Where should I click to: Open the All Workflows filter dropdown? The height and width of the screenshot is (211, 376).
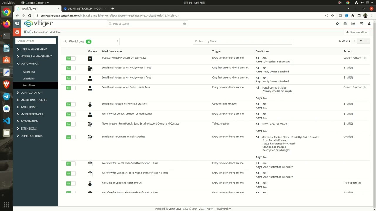(90, 41)
